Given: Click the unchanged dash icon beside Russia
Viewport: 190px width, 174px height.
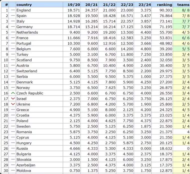Looking at the screenshot, I should pos(13,148).
